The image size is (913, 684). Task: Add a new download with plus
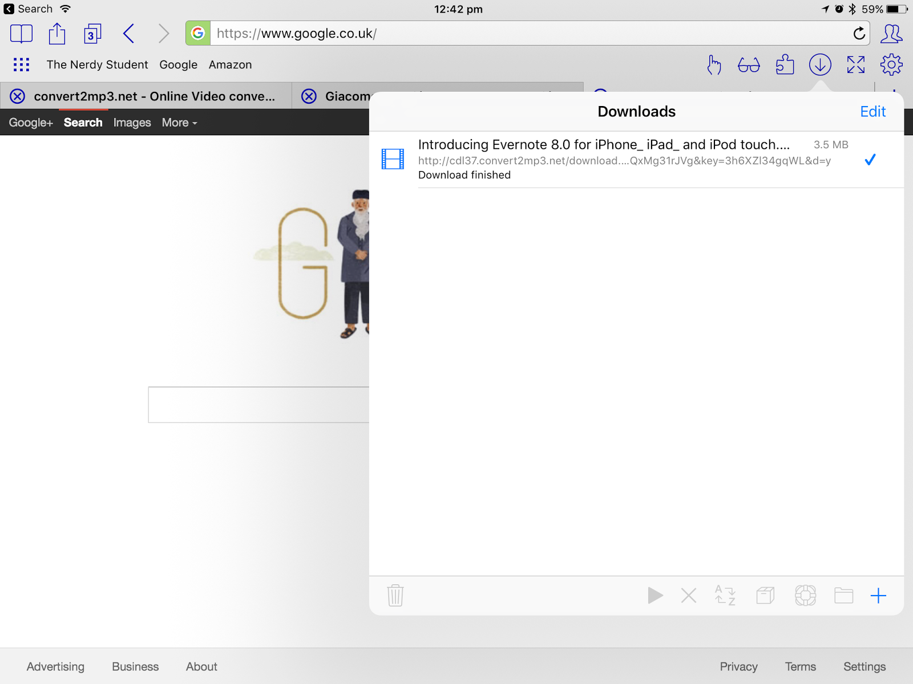tap(878, 596)
